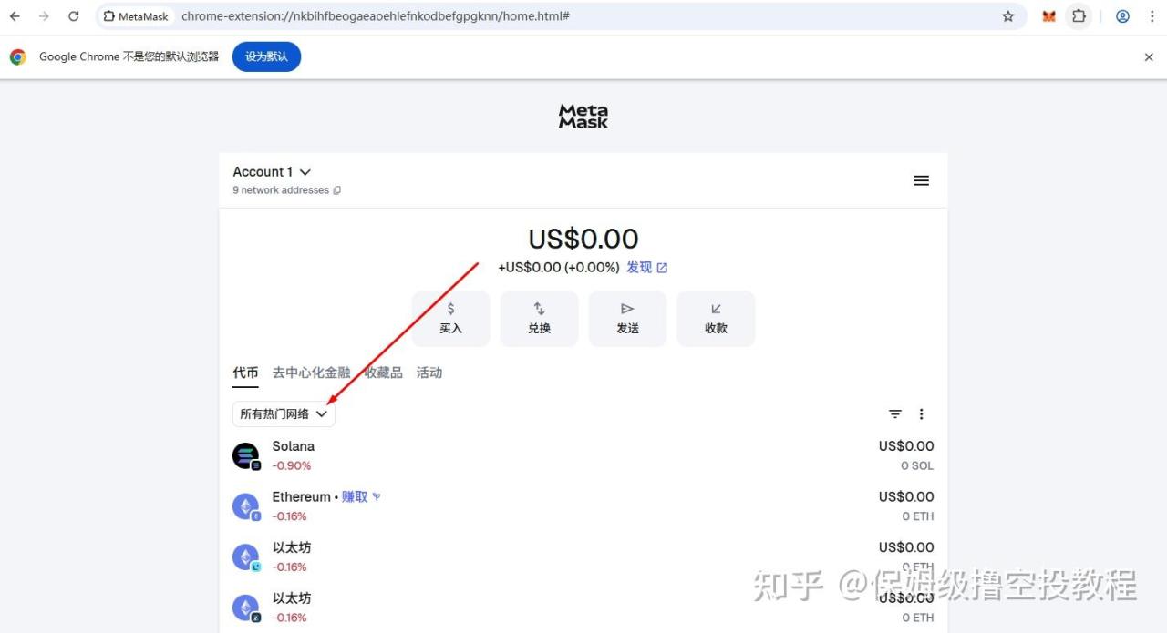This screenshot has width=1167, height=633.
Task: Switch to the 收藏品 tab
Action: (384, 373)
